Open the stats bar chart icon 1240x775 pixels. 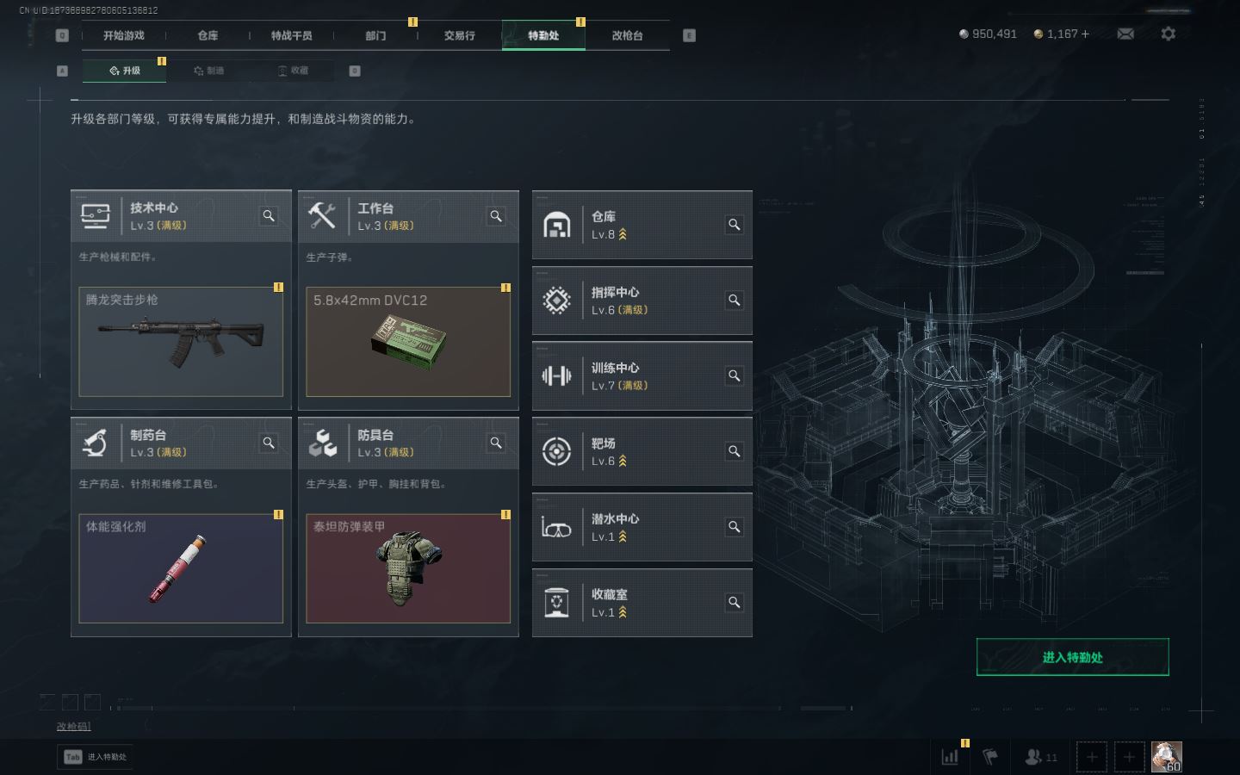(950, 757)
